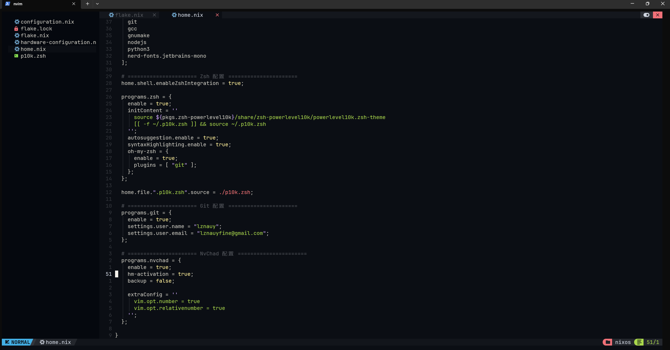Close the flake.nix buffer tab

pyautogui.click(x=154, y=15)
